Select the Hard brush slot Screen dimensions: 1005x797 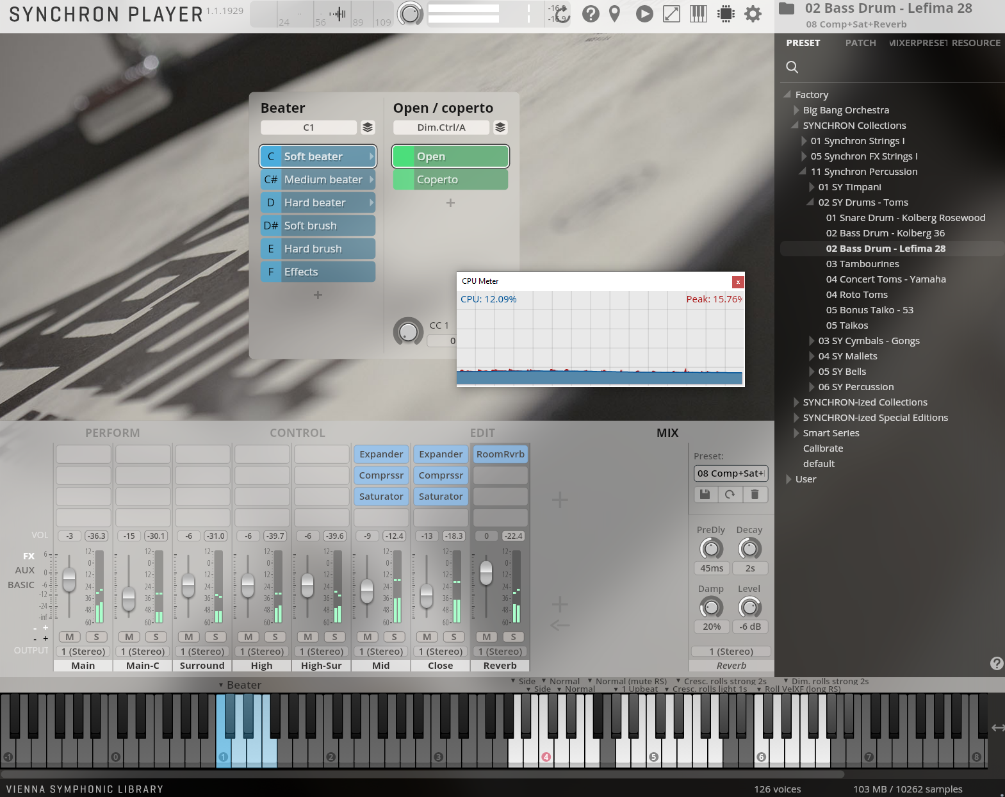pos(318,249)
